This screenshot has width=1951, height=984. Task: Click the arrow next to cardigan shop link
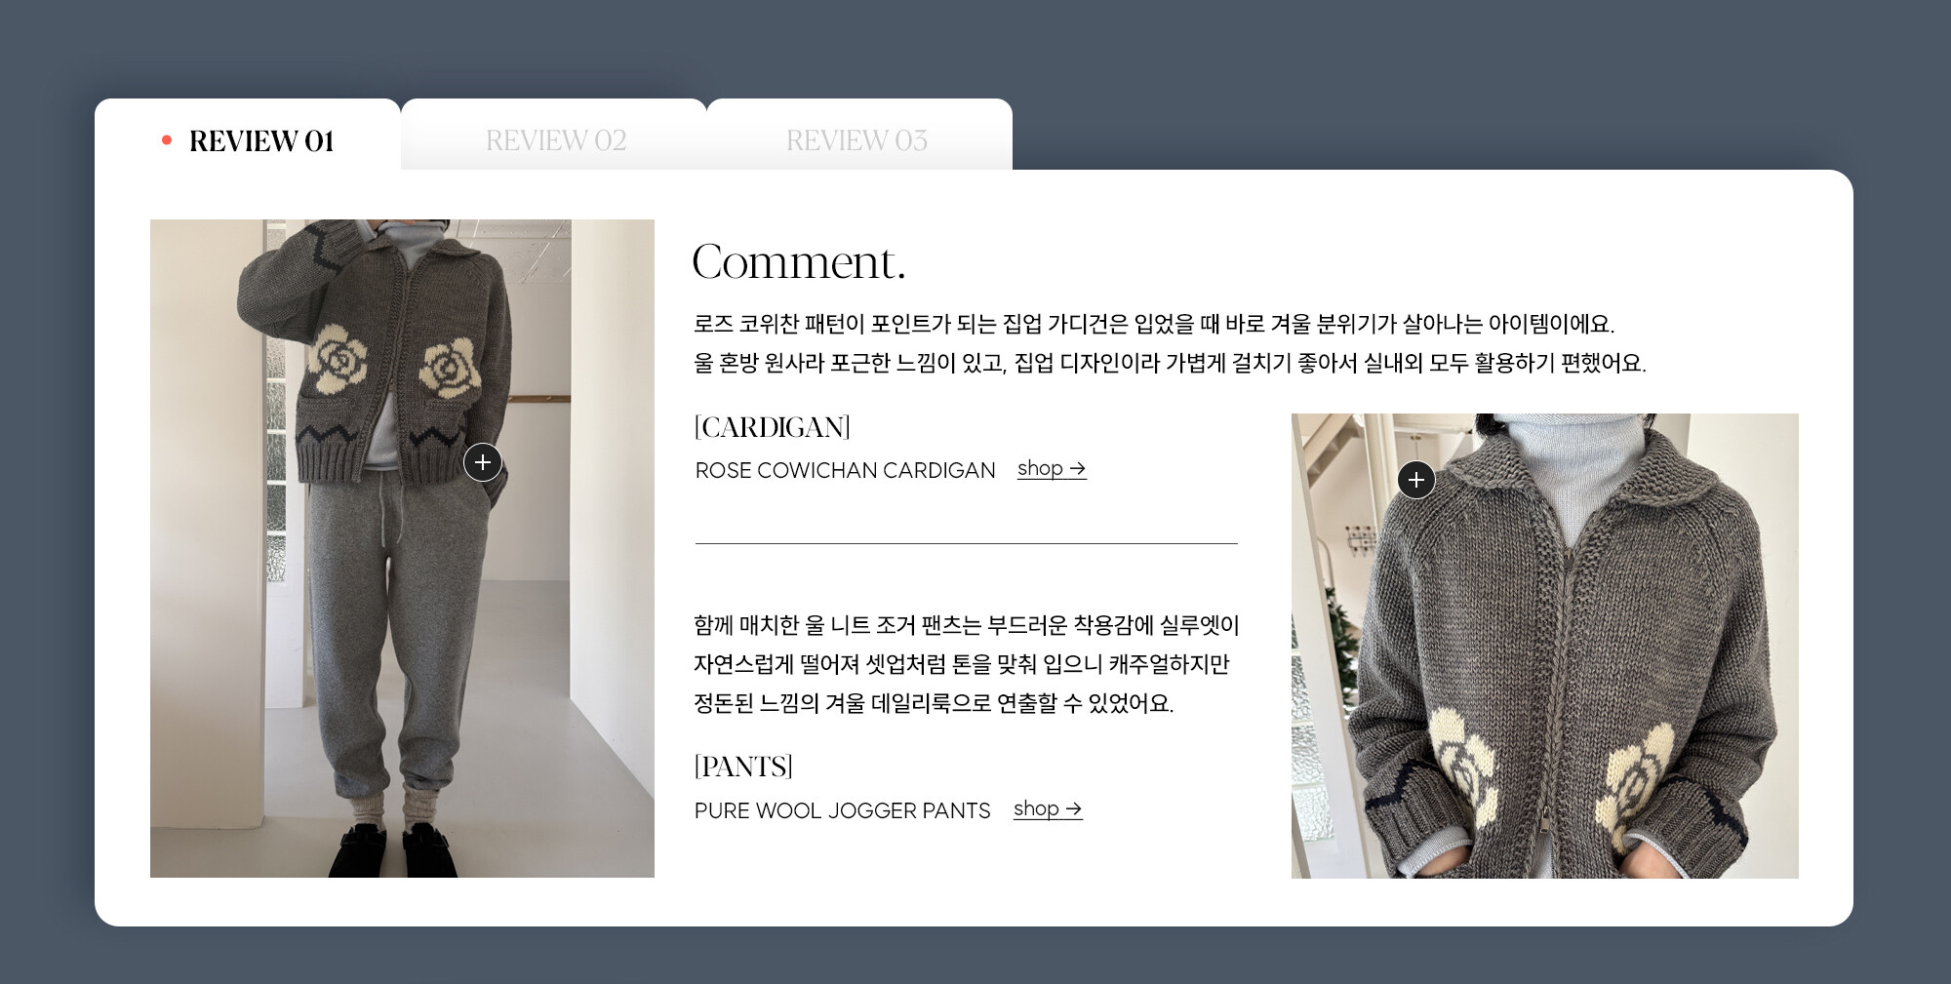[1078, 469]
